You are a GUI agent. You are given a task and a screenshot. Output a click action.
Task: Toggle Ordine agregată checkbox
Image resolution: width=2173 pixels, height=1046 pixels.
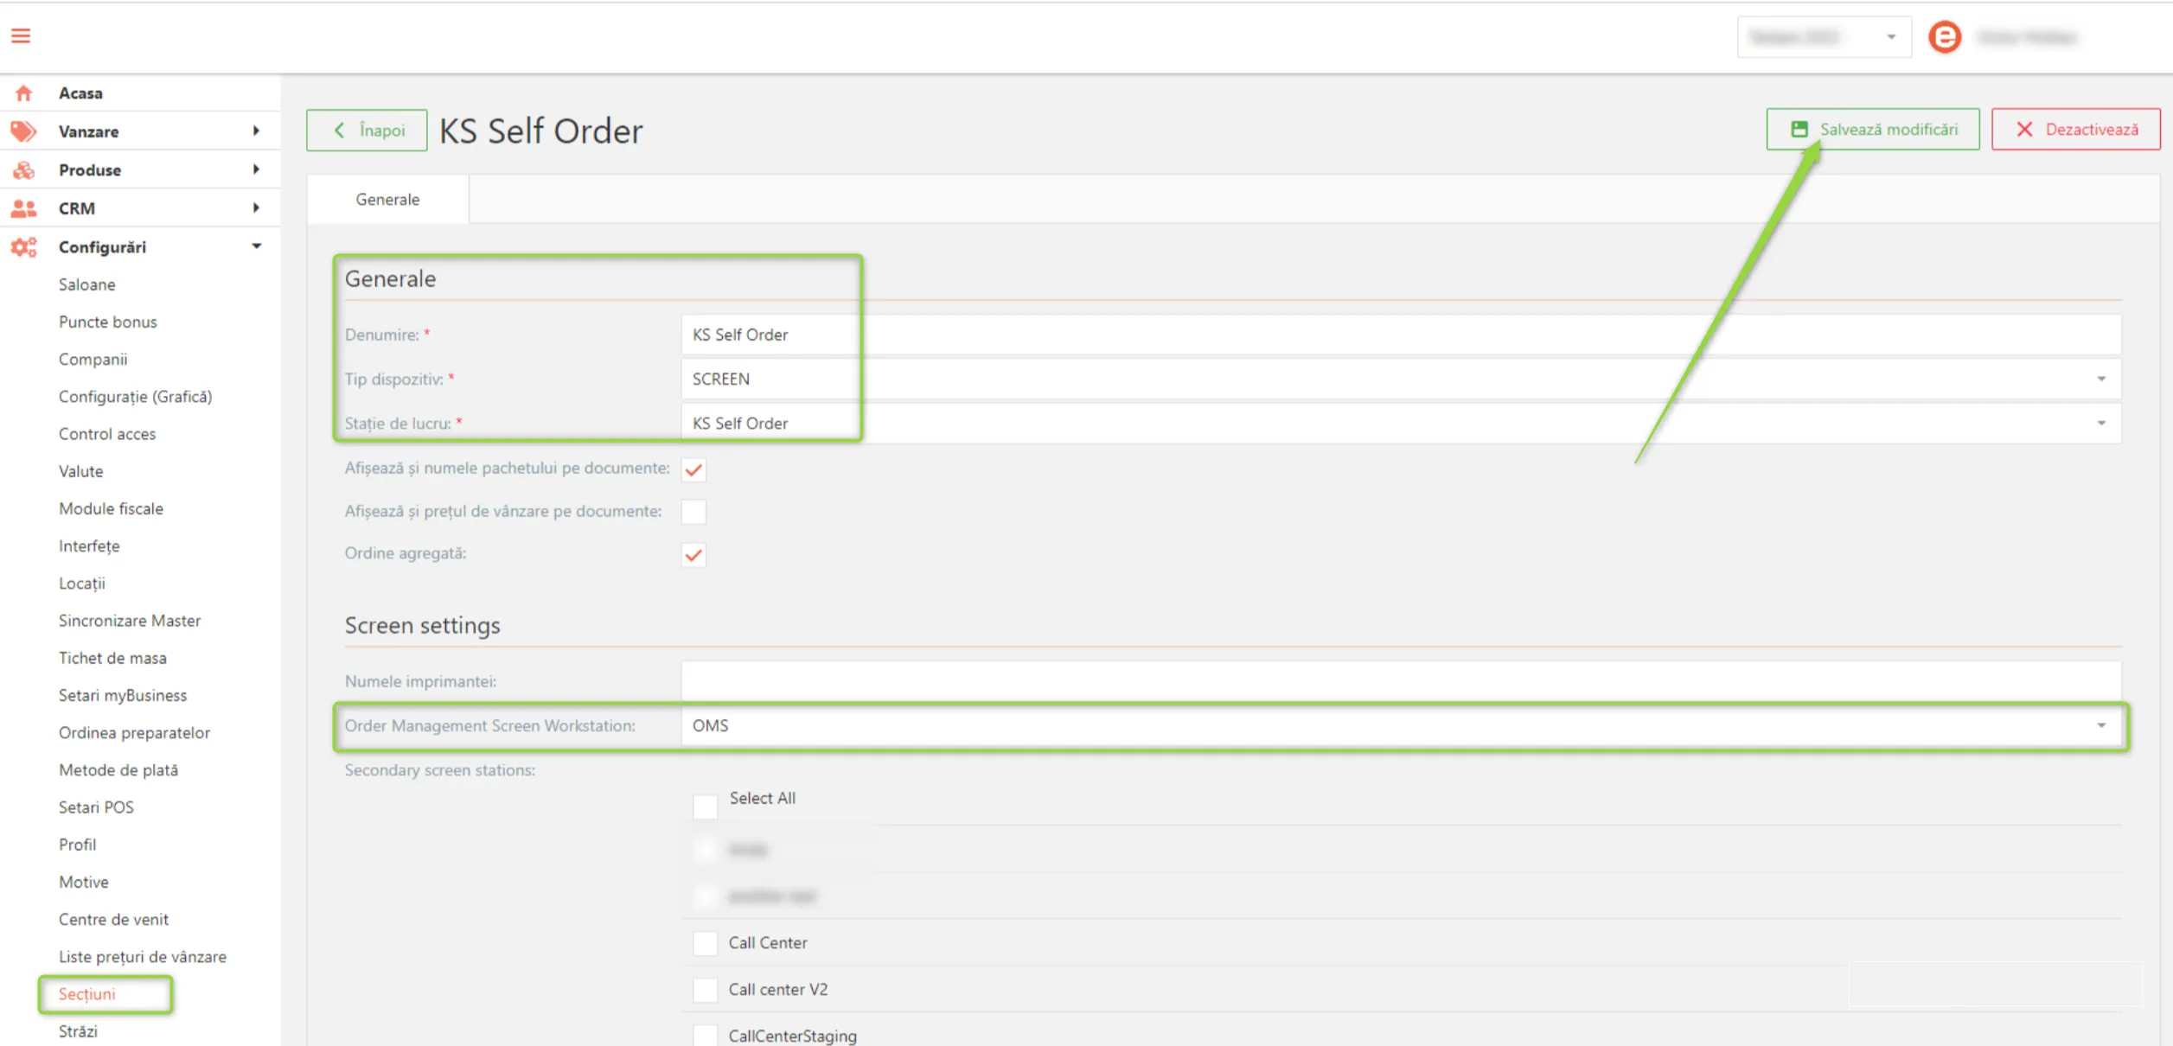coord(693,555)
